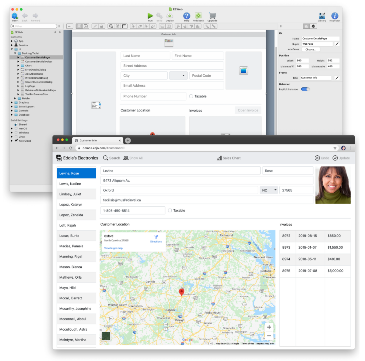Expand the CustomerDetailsToolbar item

click(x=18, y=61)
